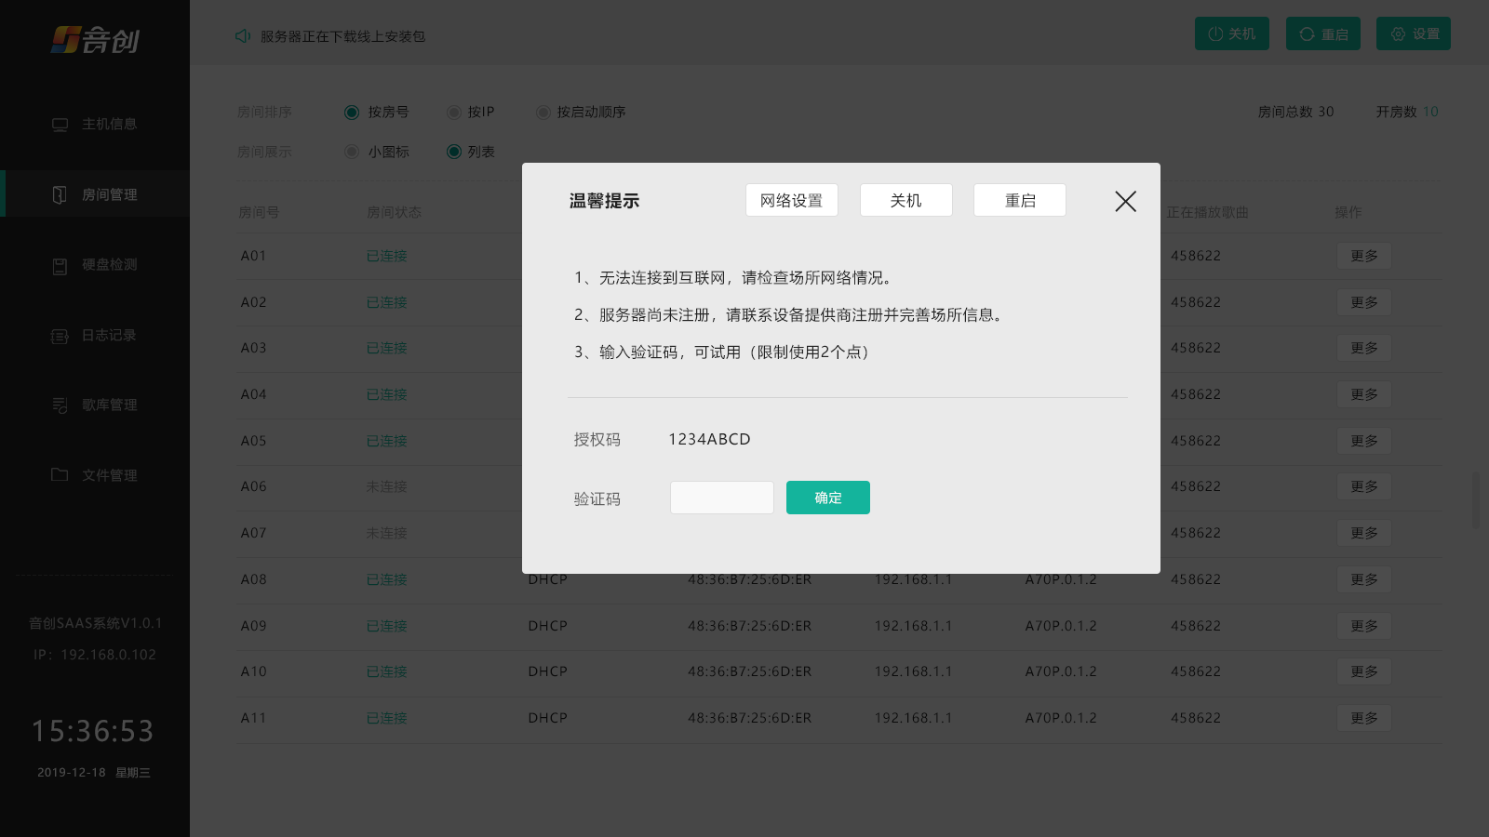Select the 按房号 sort radio button
This screenshot has width=1489, height=837.
[352, 113]
